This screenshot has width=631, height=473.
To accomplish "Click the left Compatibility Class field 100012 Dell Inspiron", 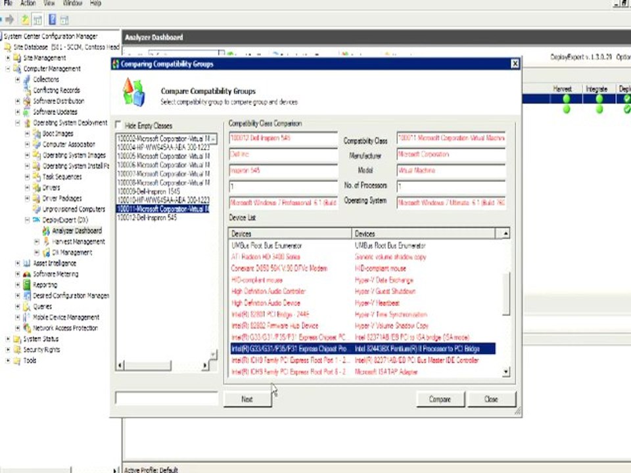I will 283,138.
